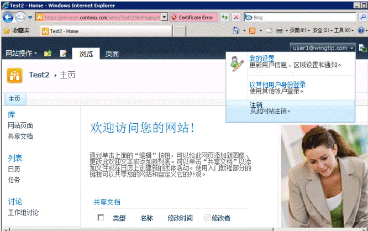Open the 收藏夹 favorites star button
Viewport: 368px width, 231px height.
pyautogui.click(x=17, y=31)
